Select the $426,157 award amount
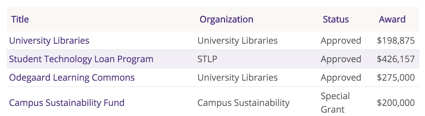The height and width of the screenshot is (116, 425). tap(396, 59)
